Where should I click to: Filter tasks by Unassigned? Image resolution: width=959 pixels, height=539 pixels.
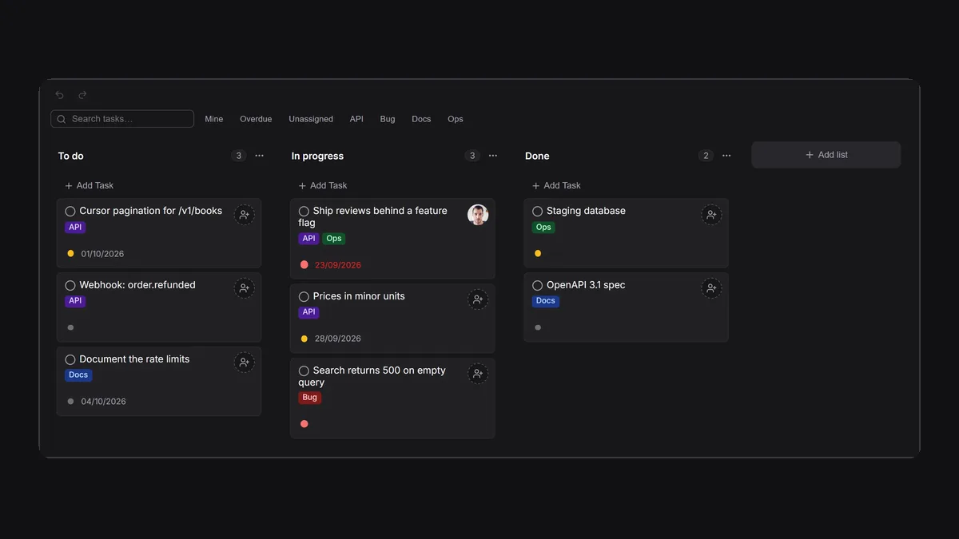click(311, 119)
